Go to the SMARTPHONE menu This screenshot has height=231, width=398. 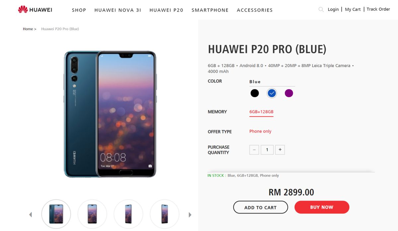[210, 10]
